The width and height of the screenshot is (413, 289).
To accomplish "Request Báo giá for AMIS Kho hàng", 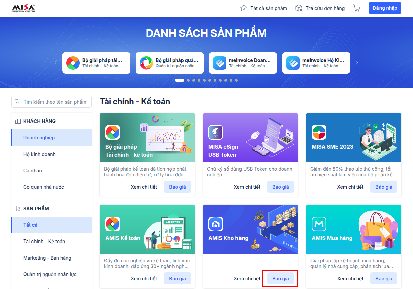I will [x=281, y=279].
